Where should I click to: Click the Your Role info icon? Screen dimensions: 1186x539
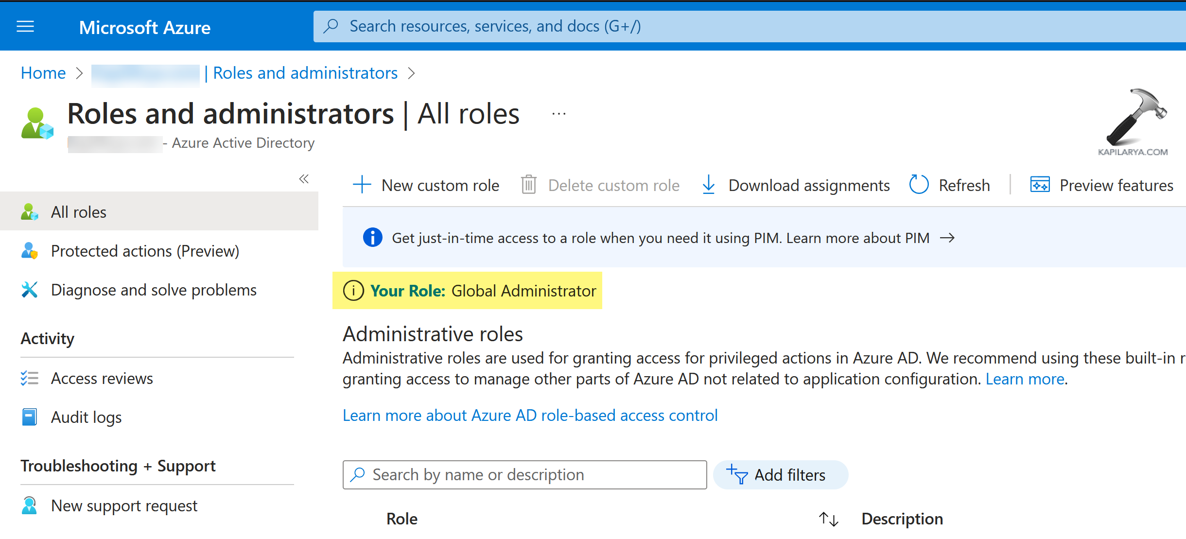click(x=353, y=291)
